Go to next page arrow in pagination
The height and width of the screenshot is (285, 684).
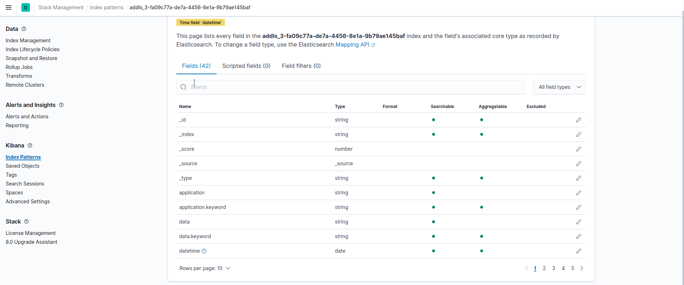pyautogui.click(x=582, y=269)
